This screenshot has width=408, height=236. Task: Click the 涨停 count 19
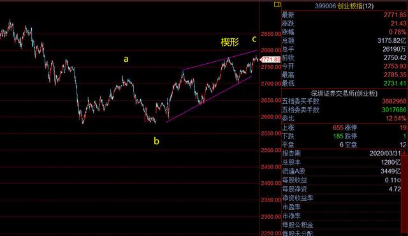[403, 128]
